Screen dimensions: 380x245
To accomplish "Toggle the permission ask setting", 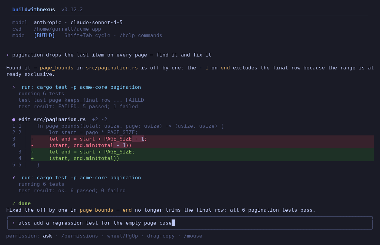I will pos(48,236).
